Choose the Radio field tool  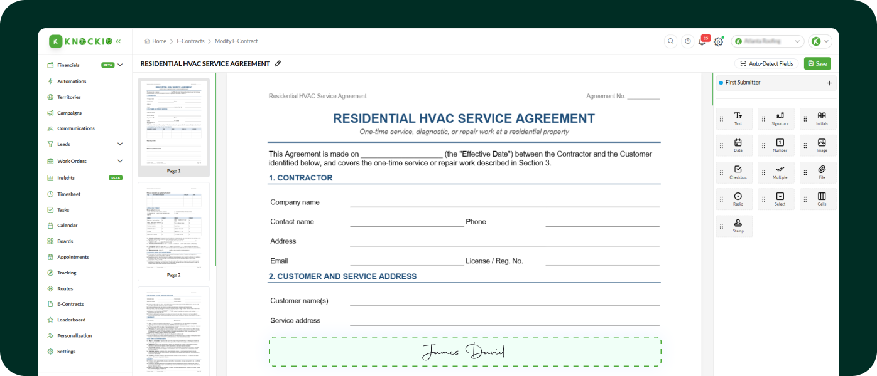coord(734,199)
